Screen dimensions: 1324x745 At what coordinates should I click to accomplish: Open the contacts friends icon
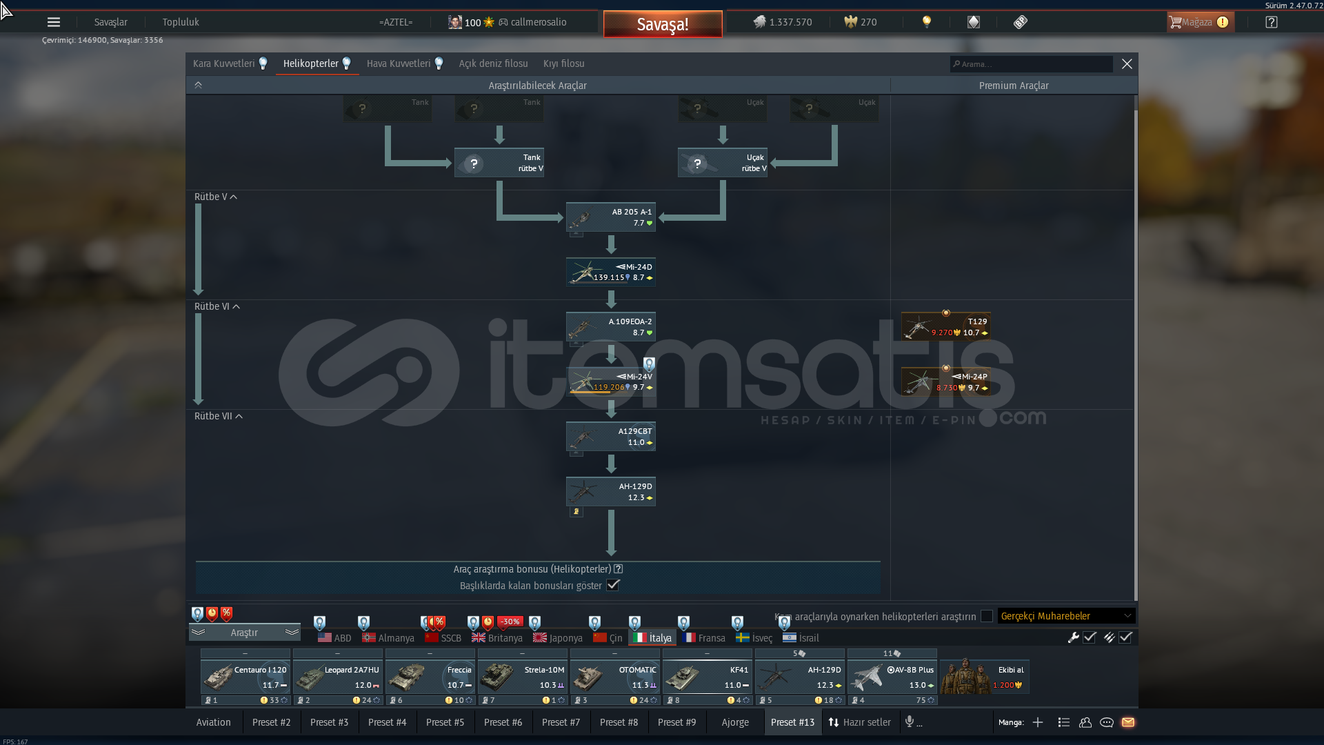point(1085,722)
